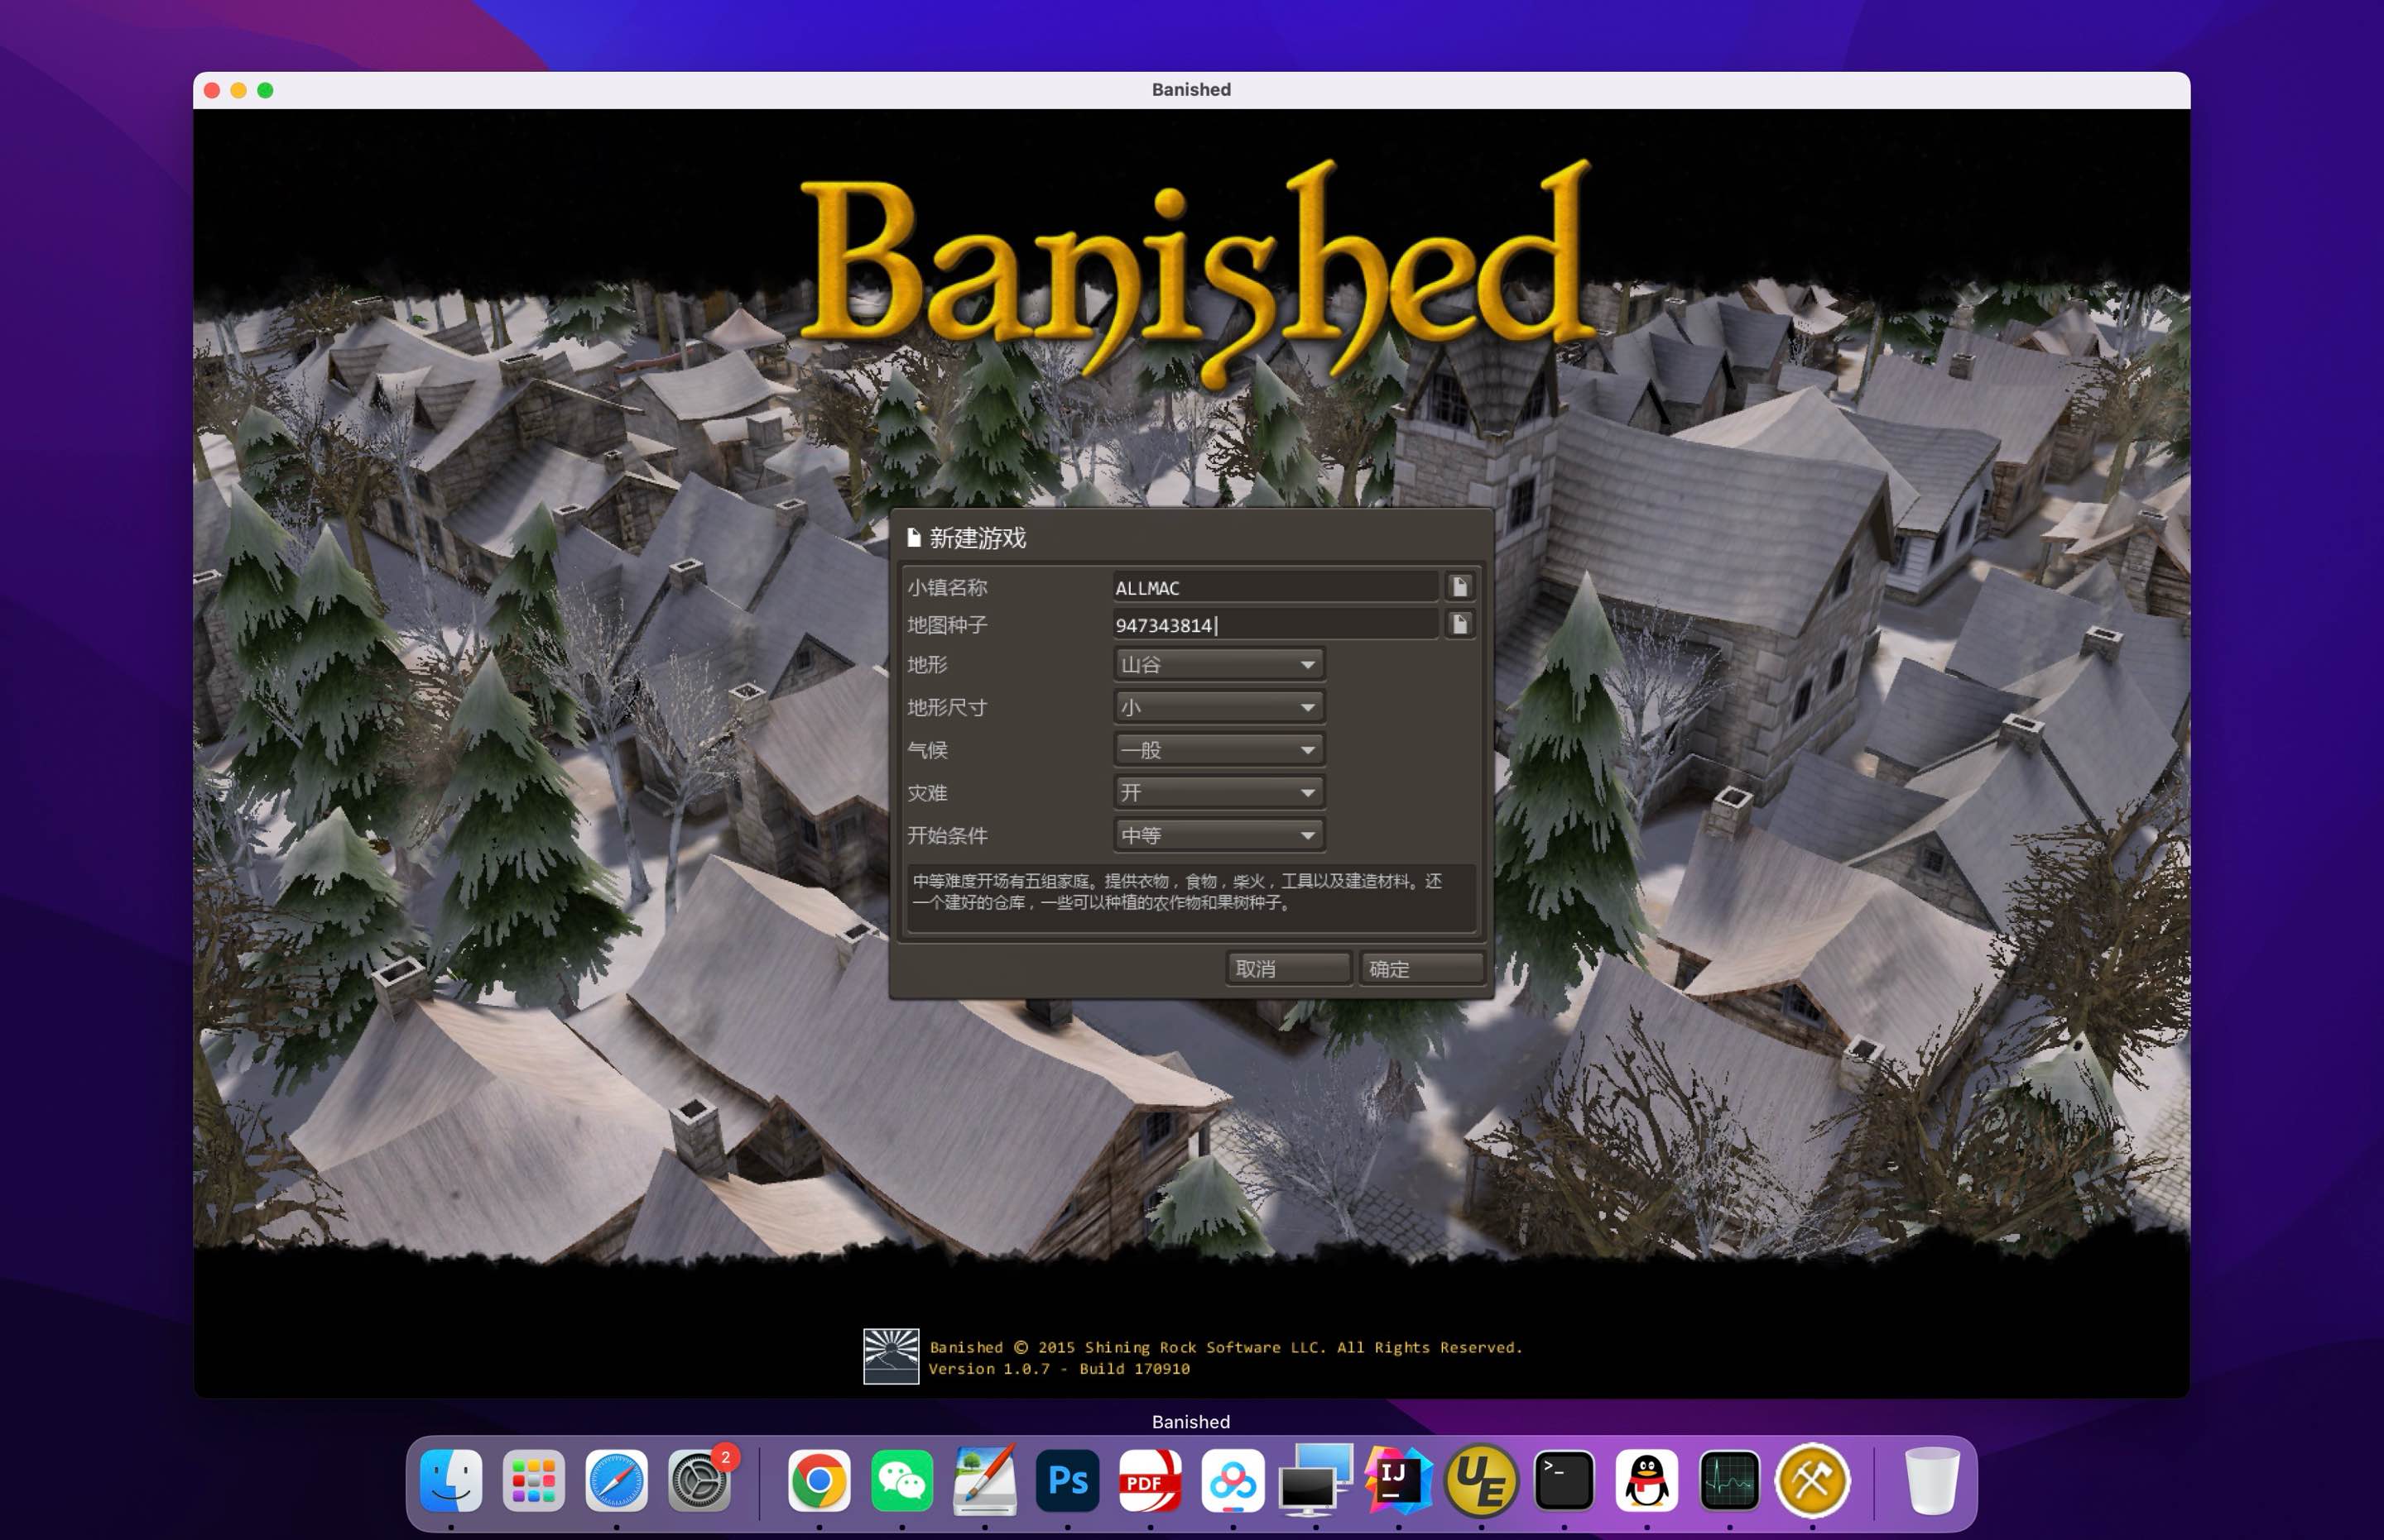Click the document icon in 新建游戏 title

tap(914, 538)
